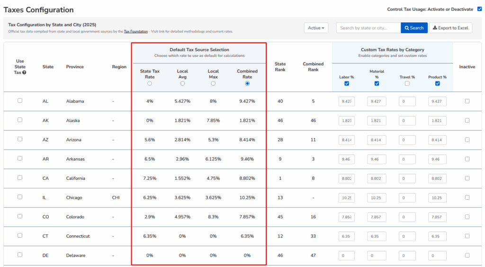Click Connecticut Labor % rate field
485x267 pixels.
coord(346,236)
